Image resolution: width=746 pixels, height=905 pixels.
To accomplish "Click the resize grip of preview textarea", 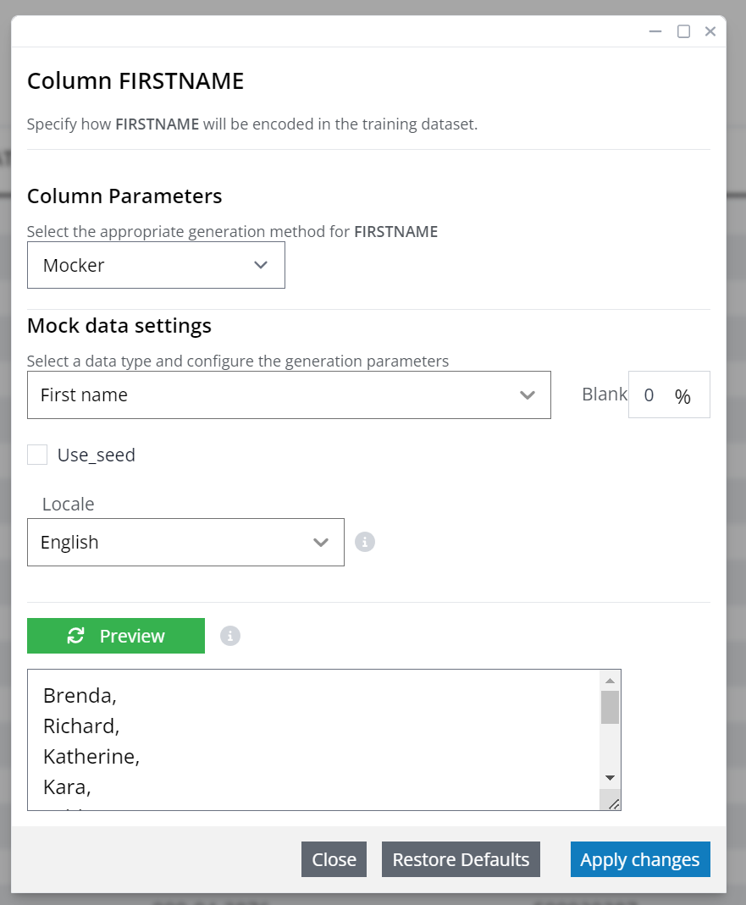I will pyautogui.click(x=614, y=803).
